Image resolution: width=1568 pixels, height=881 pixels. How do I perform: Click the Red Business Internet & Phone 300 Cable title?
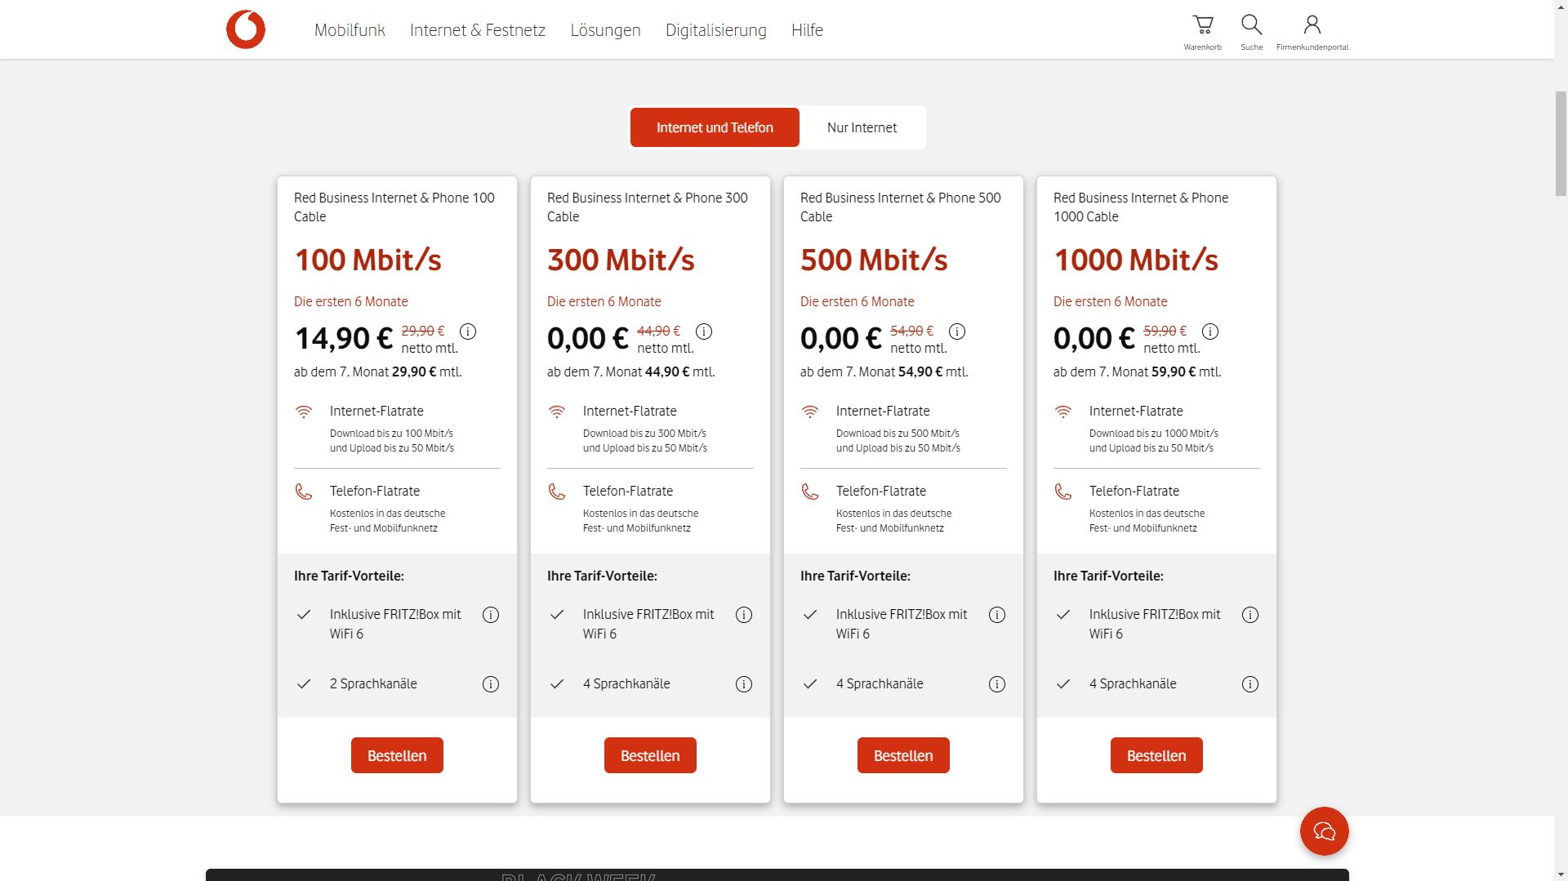[648, 207]
